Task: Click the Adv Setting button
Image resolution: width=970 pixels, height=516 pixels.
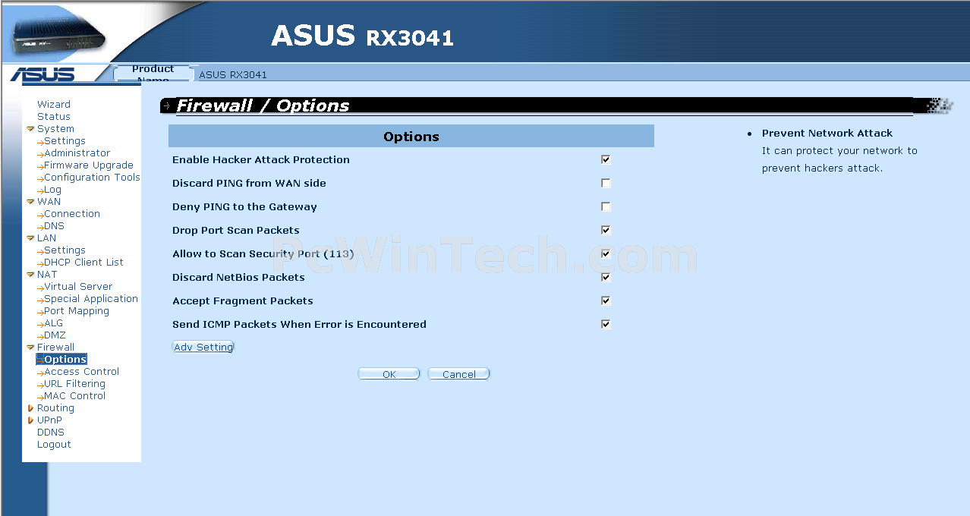Action: click(203, 347)
